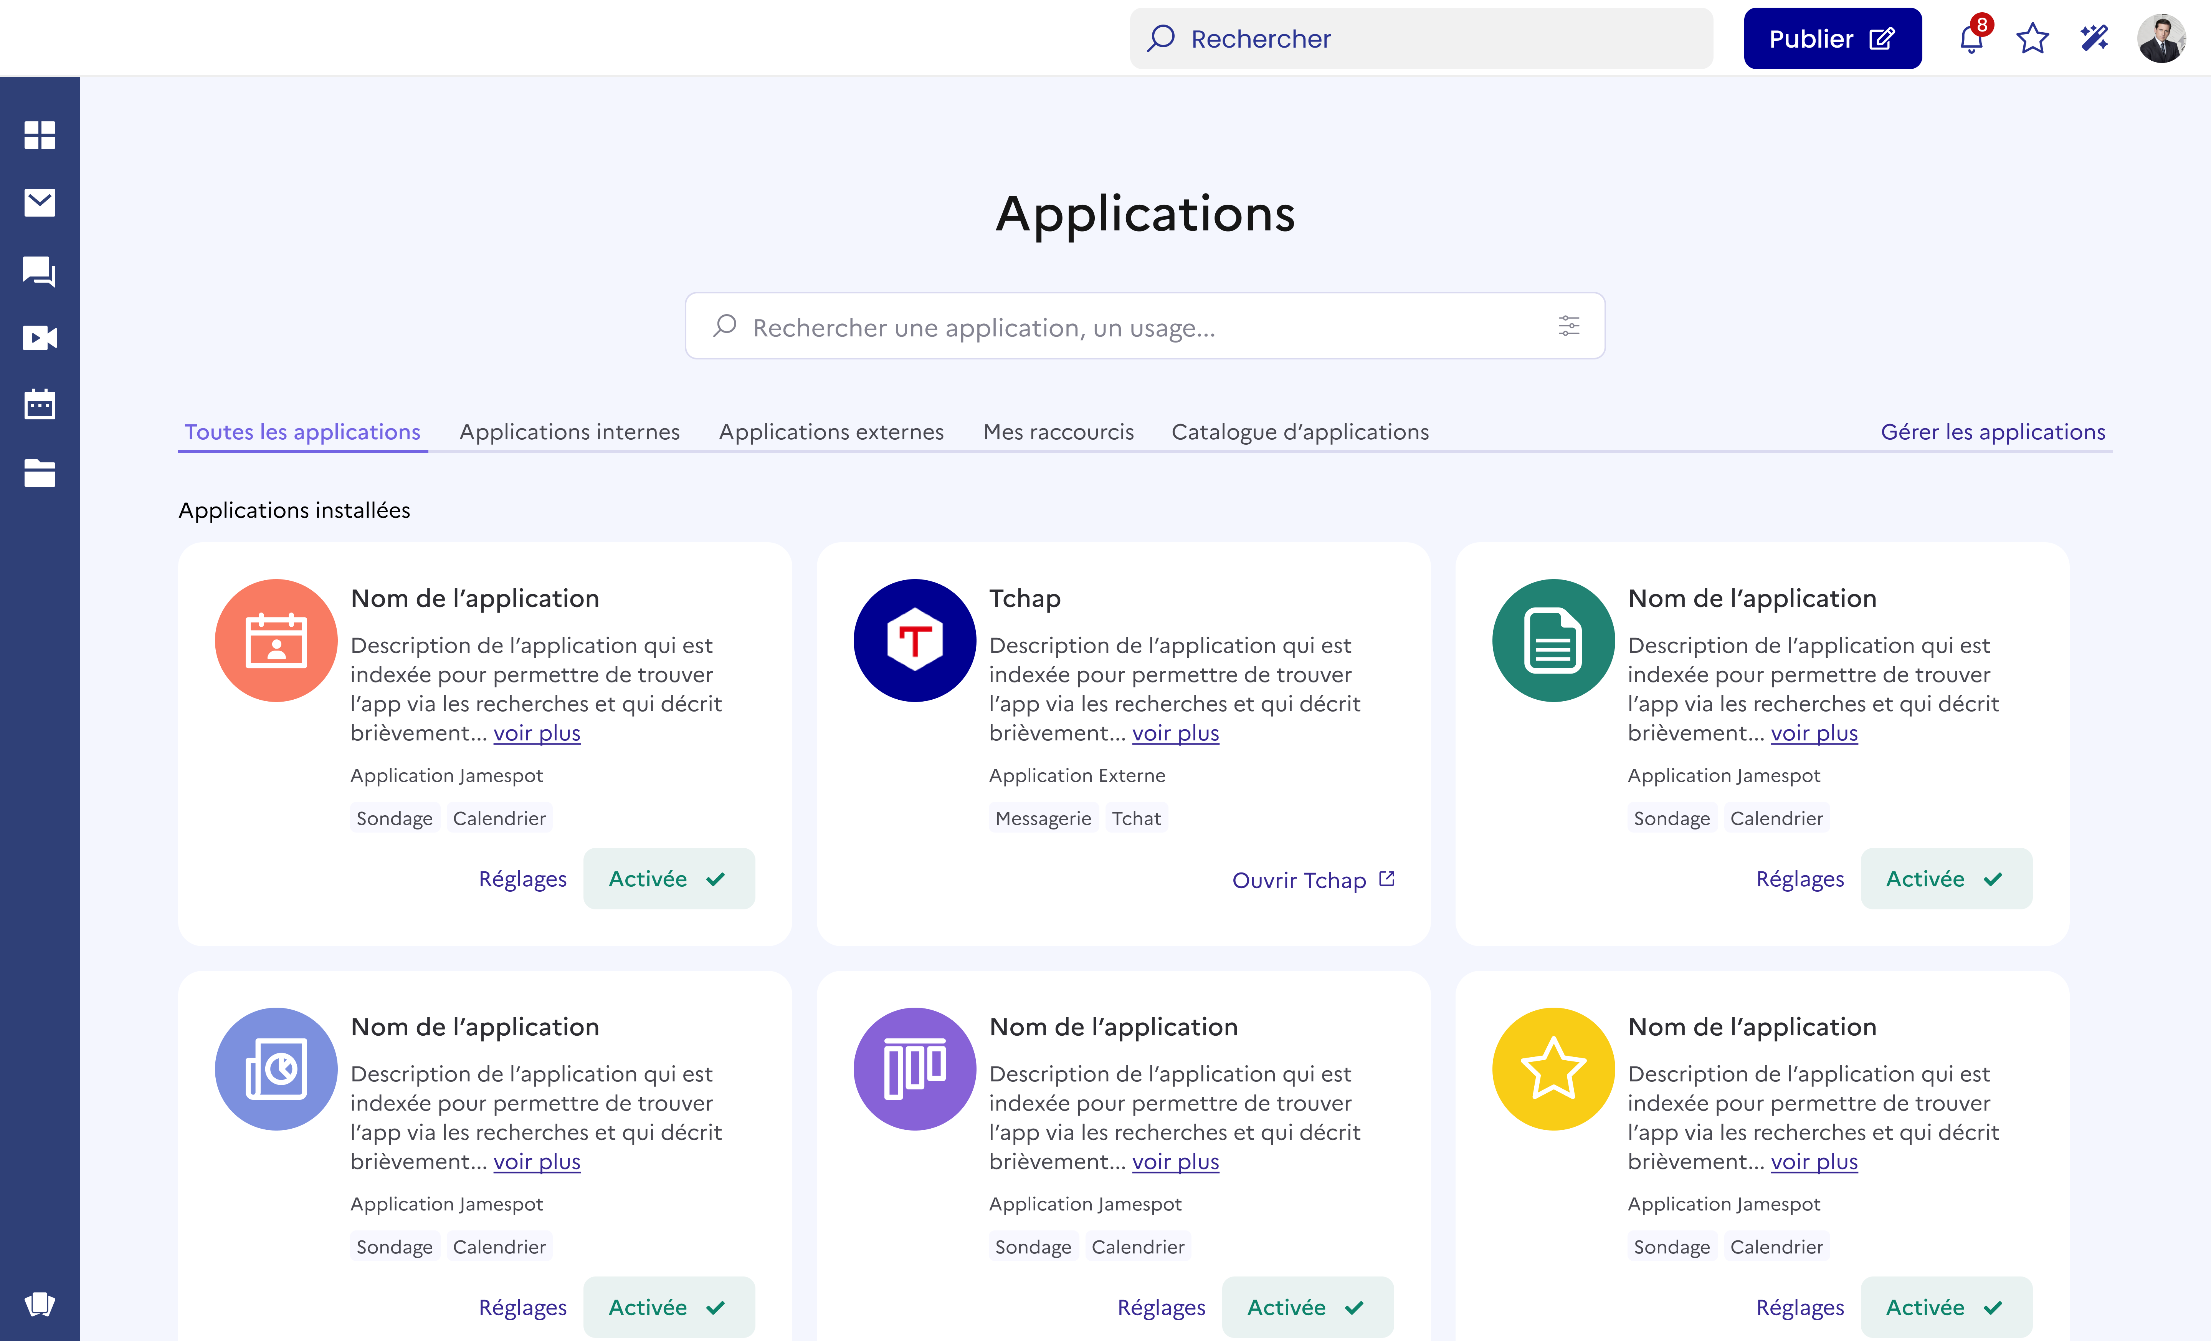This screenshot has width=2211, height=1341.
Task: Switch to Applications internes tab
Action: [569, 432]
